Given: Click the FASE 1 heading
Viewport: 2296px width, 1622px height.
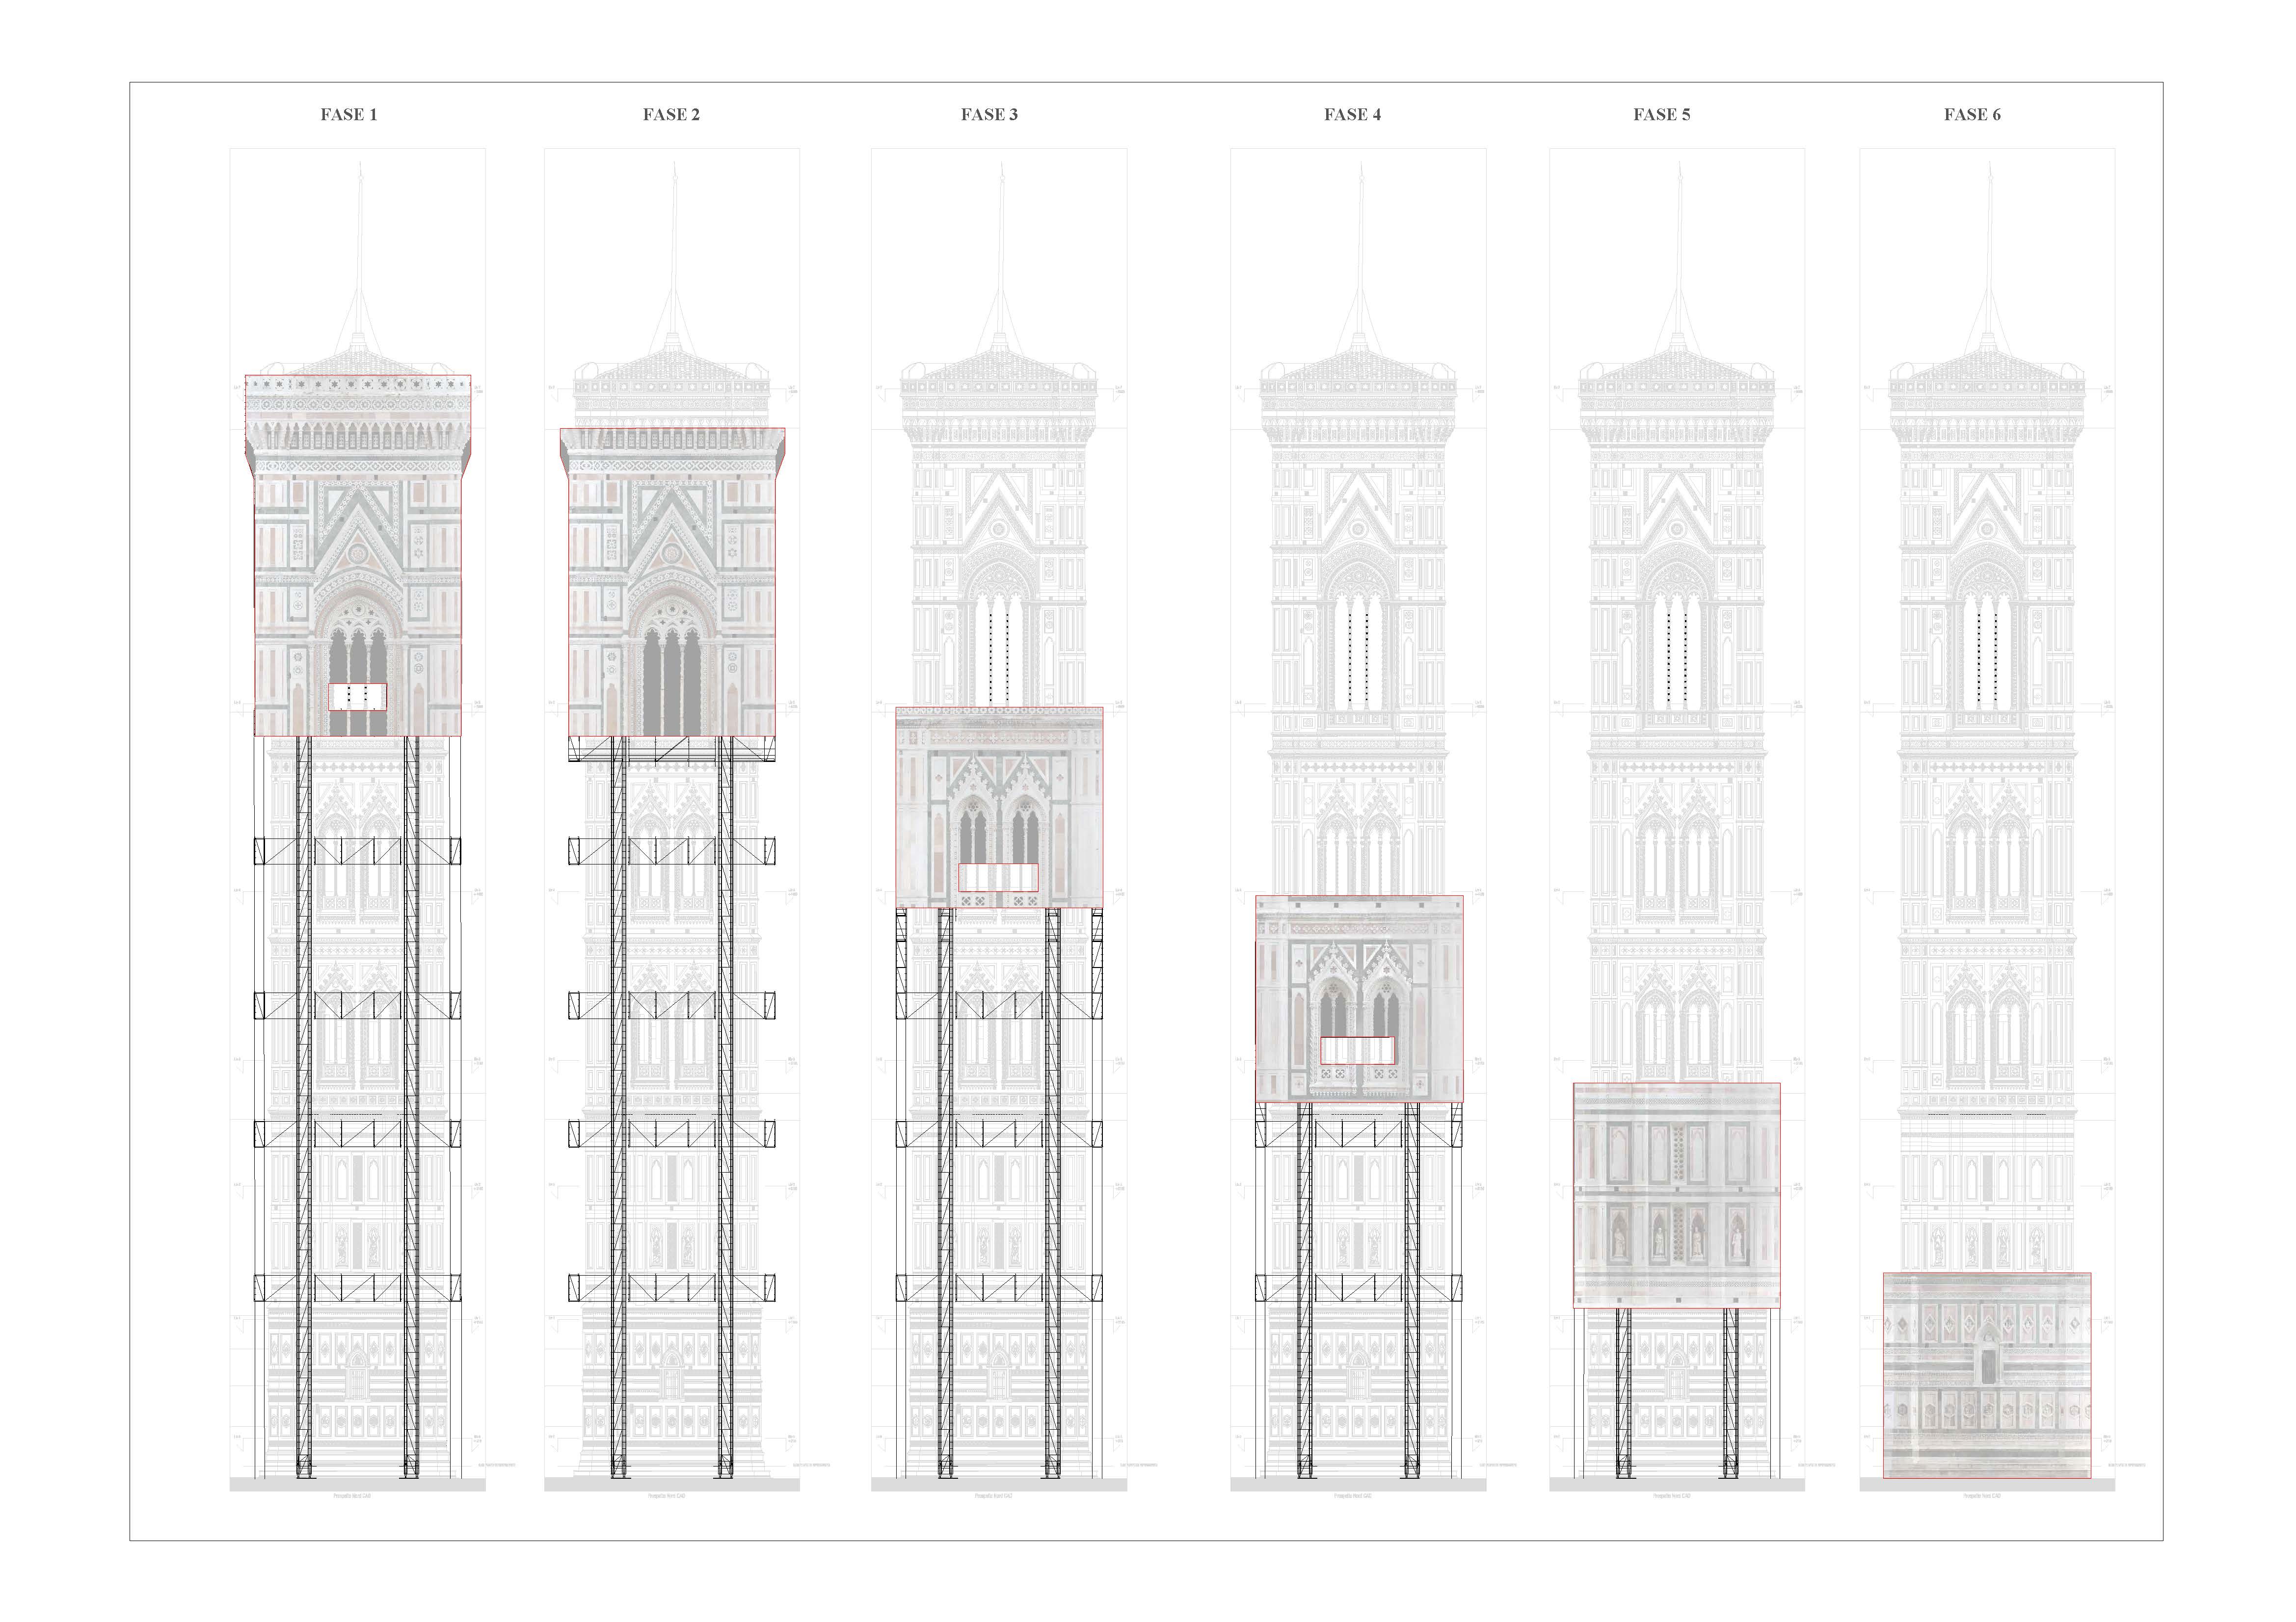Looking at the screenshot, I should [349, 115].
